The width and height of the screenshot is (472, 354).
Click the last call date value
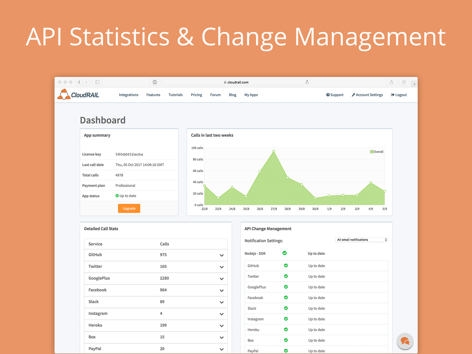click(x=140, y=165)
